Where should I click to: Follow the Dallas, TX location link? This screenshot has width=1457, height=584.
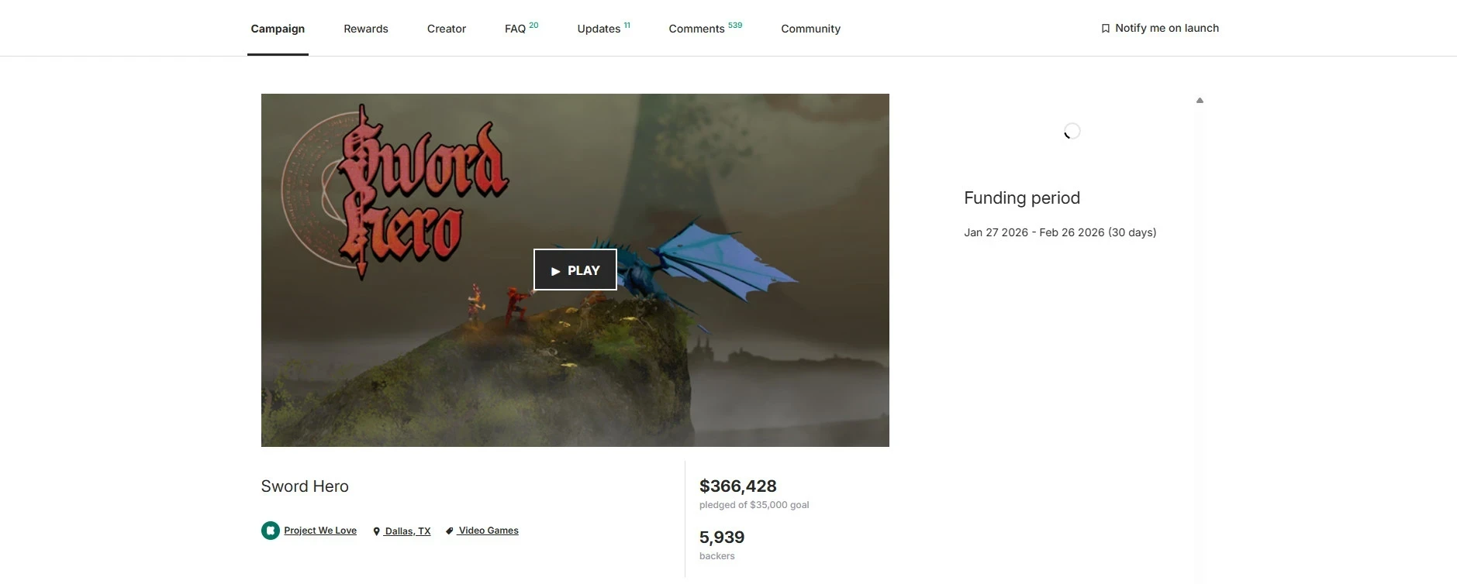tap(407, 531)
